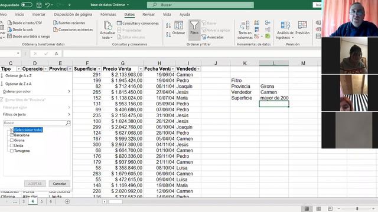Open the Precio Venta filter dropdown
The image size is (378, 212).
point(141,69)
